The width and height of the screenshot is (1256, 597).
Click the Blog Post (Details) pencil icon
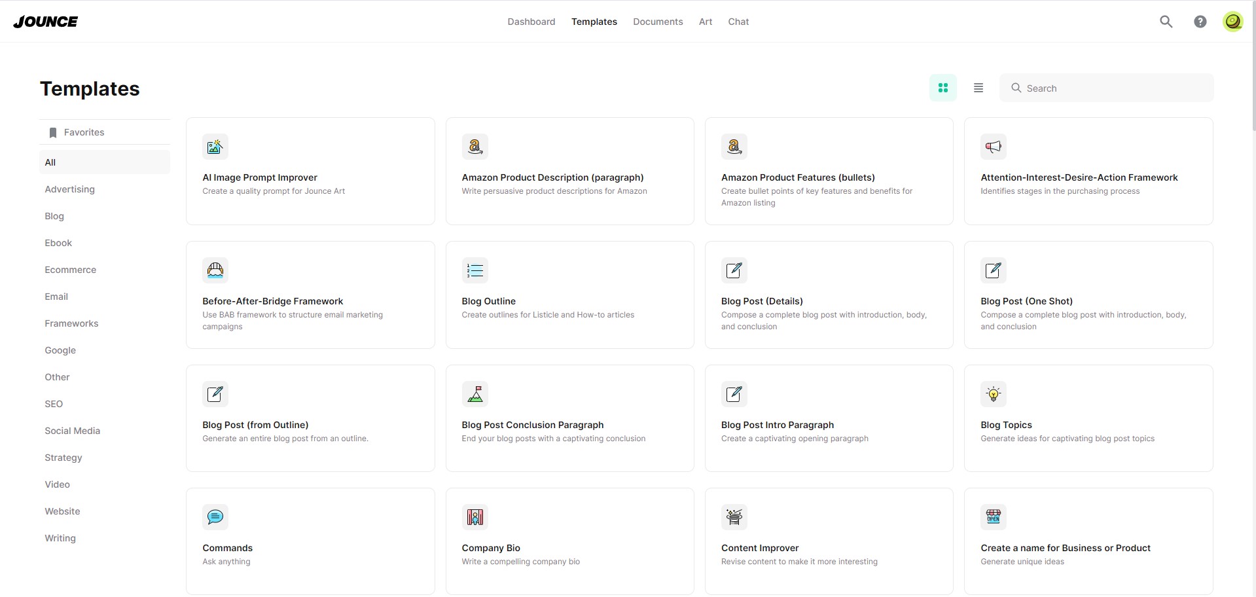tap(734, 270)
